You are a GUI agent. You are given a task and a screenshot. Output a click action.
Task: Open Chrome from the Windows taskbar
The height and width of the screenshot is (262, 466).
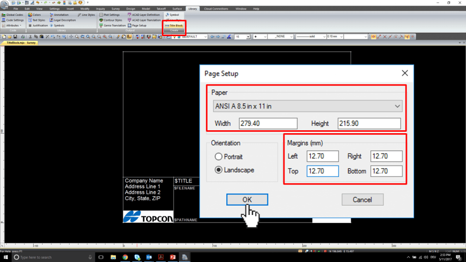coord(125,257)
